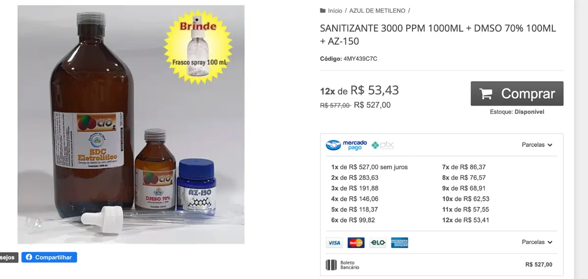588x279 pixels.
Task: Open the Início breadcrumb link
Action: coord(335,10)
